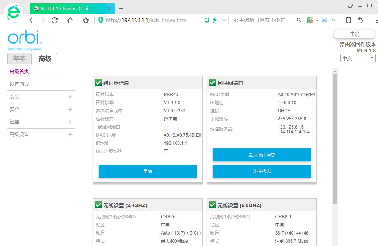
Task: Click green check next to 无线设置 (5.0GHZ)
Action: 212,205
